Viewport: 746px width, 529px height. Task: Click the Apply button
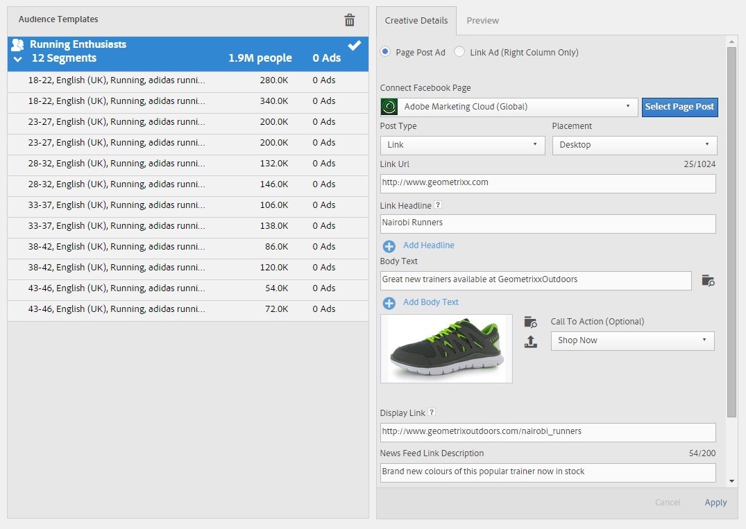715,503
